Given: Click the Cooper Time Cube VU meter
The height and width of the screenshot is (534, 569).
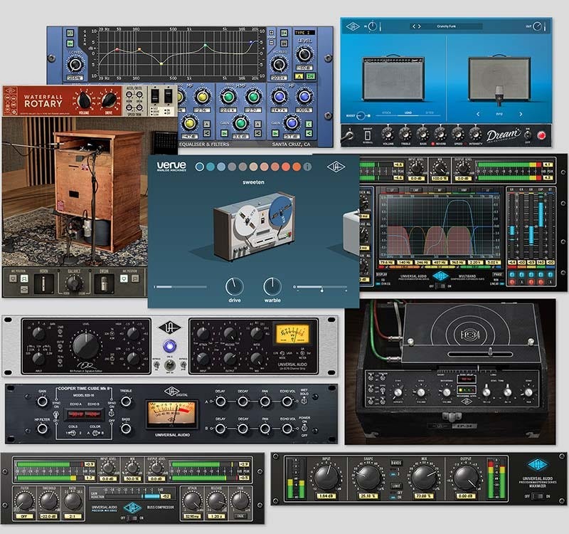Looking at the screenshot, I should tap(171, 414).
